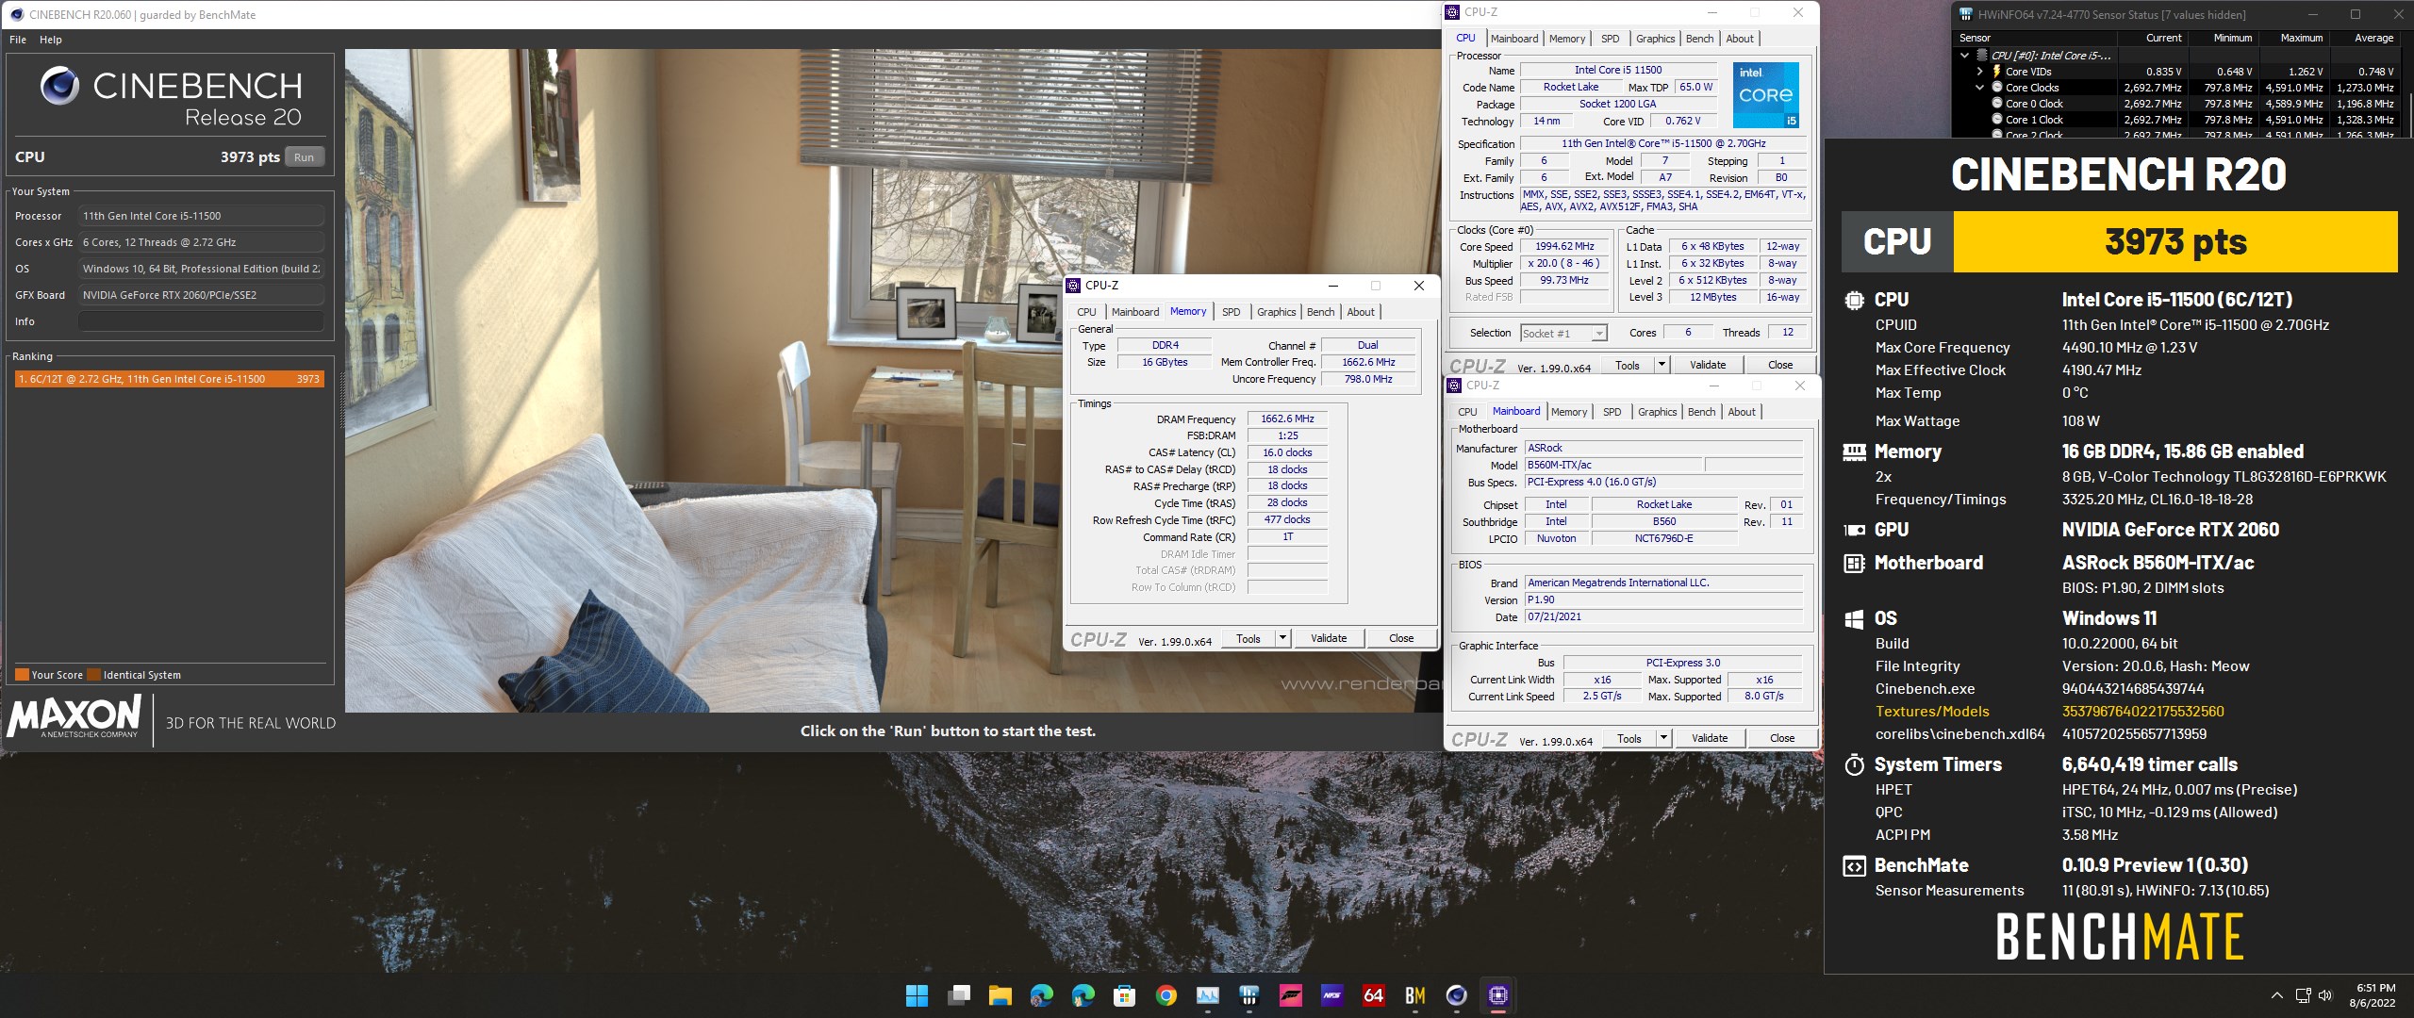The width and height of the screenshot is (2414, 1018).
Task: Click the Intel Core i5 badge logo
Action: coord(1765,95)
